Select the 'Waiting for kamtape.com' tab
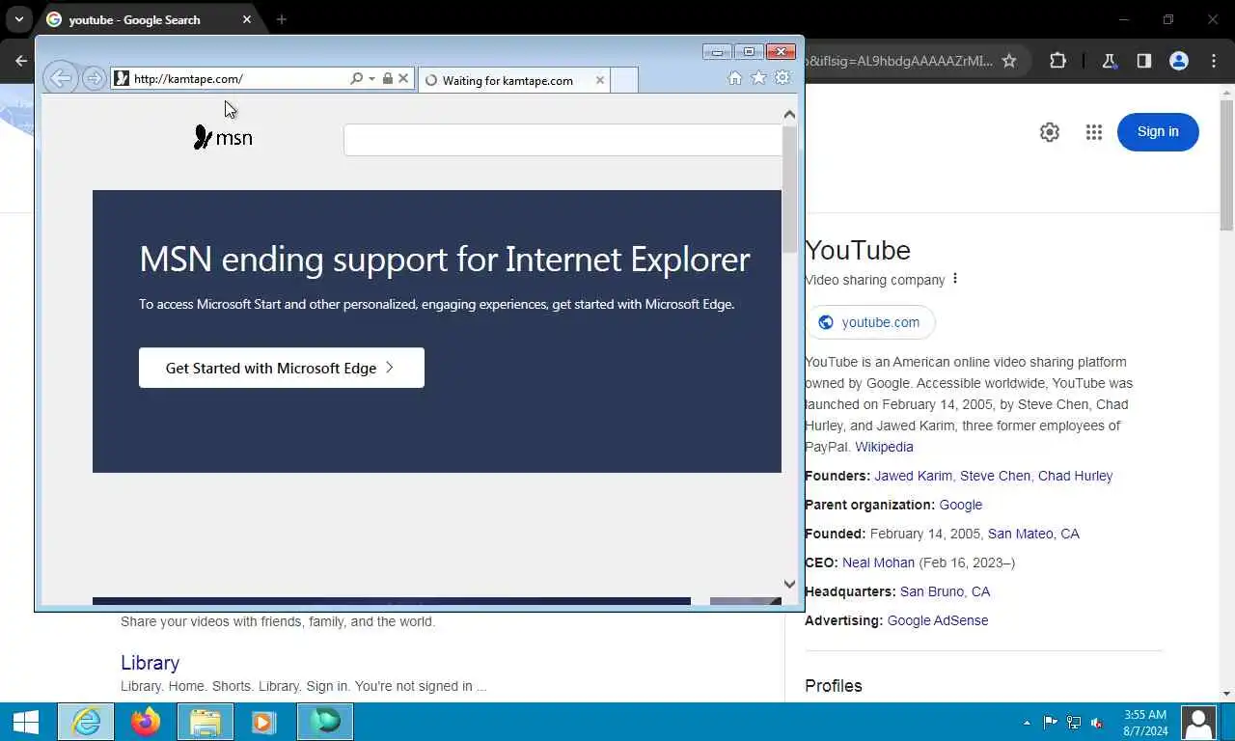This screenshot has height=741, width=1235. point(514,80)
